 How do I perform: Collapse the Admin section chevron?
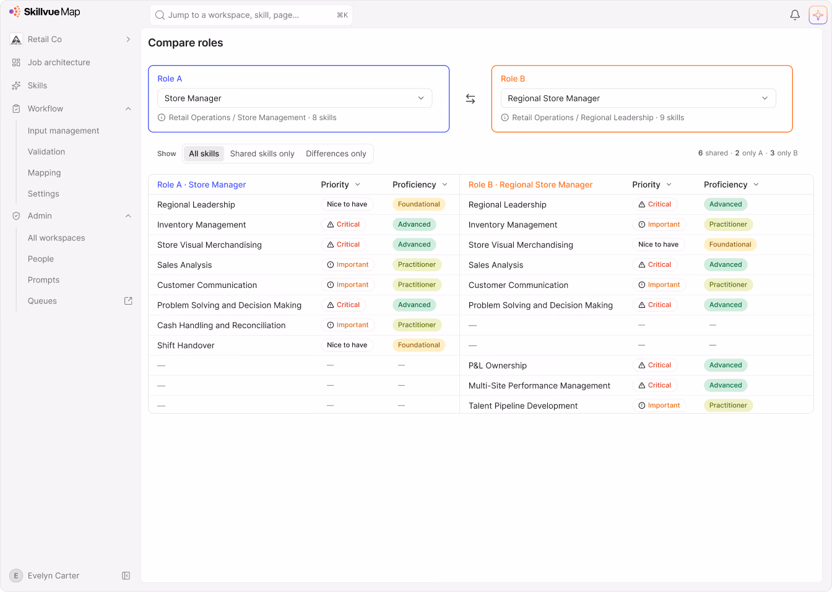[128, 216]
